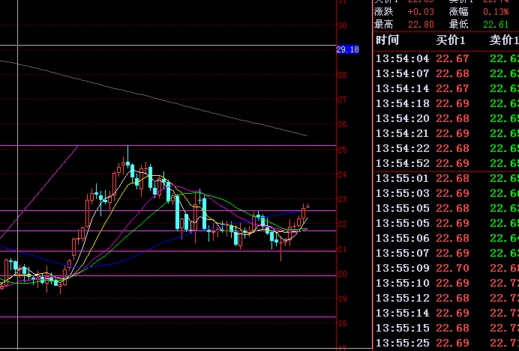519x351 pixels.
Task: Click the +0.03 change value
Action: coord(421,12)
